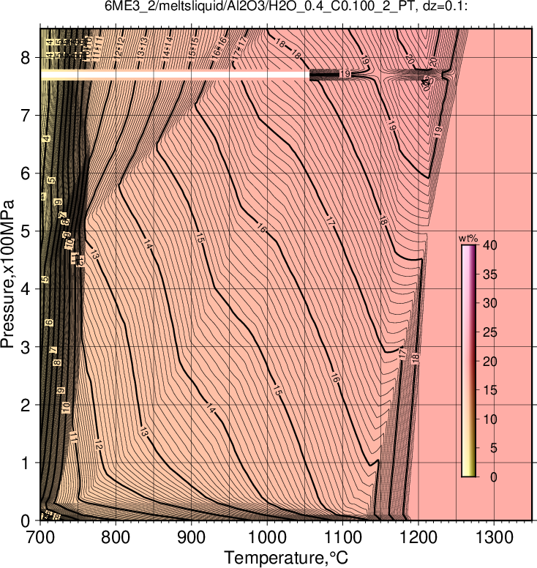Click the colorbar tick label 15
Viewport: 537px width, 568px height.
click(490, 390)
